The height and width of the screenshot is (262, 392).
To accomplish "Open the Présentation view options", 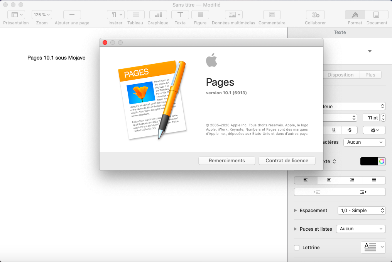I will (x=16, y=15).
